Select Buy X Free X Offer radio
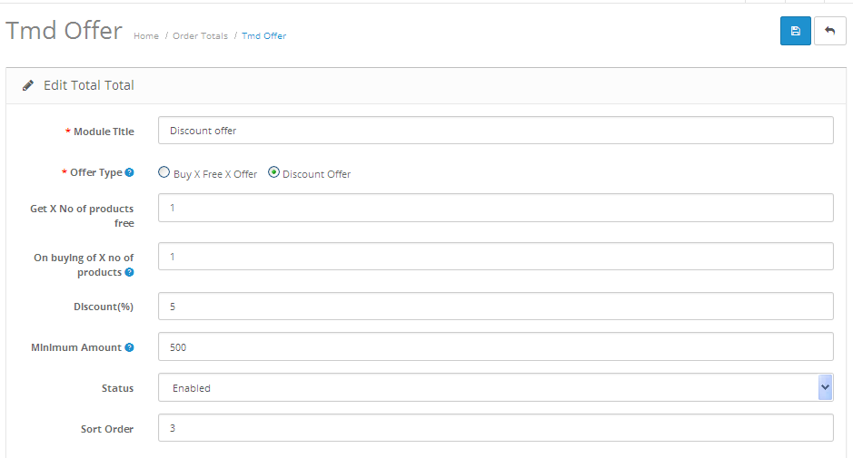The width and height of the screenshot is (853, 458). coord(164,172)
